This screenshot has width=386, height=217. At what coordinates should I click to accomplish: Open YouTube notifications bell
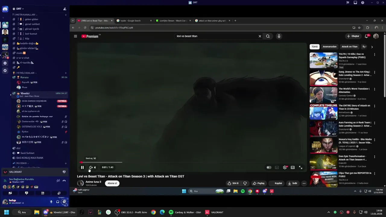[x=367, y=36]
